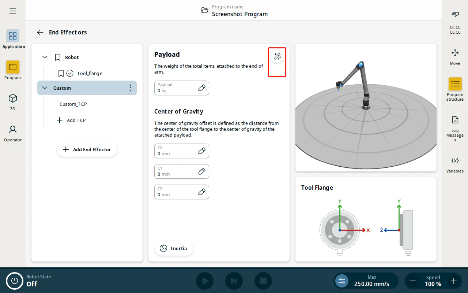Open the hamburger main menu
The image size is (468, 293).
tap(13, 11)
